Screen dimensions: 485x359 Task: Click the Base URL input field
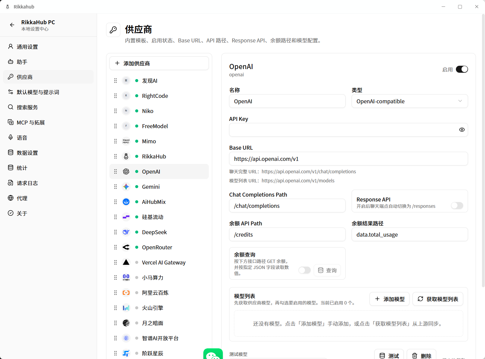pyautogui.click(x=349, y=159)
